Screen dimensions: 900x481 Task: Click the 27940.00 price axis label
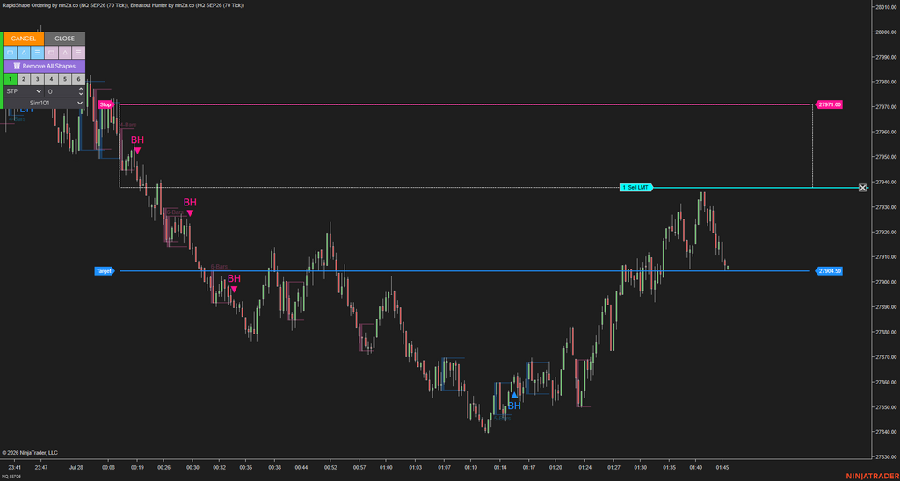coord(885,183)
